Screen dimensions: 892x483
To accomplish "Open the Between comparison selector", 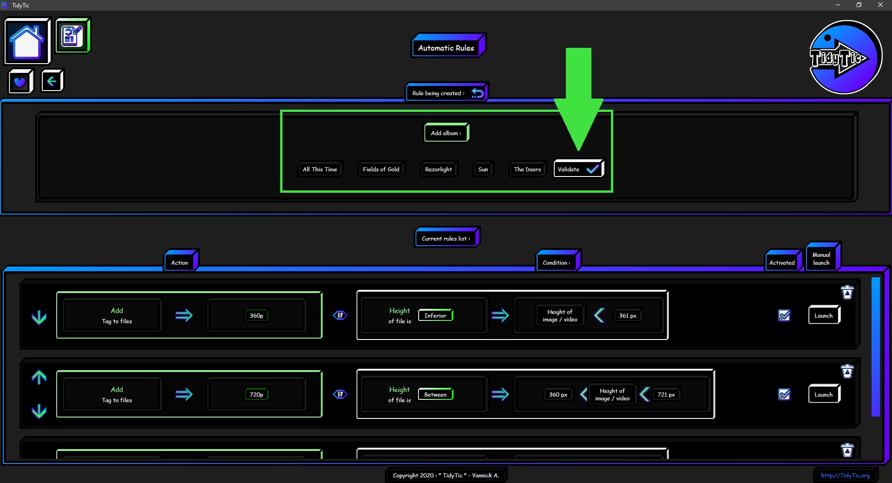I will (435, 394).
